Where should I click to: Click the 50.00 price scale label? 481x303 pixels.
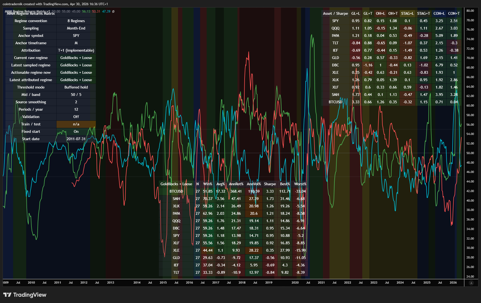click(x=470, y=153)
